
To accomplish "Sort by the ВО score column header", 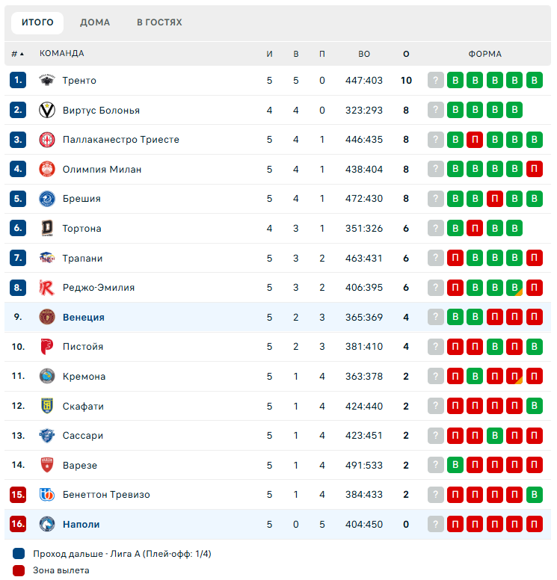I will coord(364,54).
